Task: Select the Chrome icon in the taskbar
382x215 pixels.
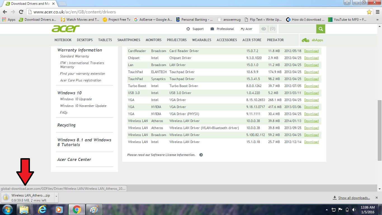Action: tap(77, 209)
